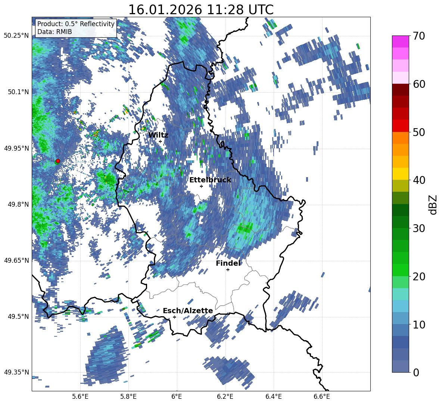Viewport: 442px width, 404px height.
Task: Click the colorbar tick value 20
Action: pos(419,277)
